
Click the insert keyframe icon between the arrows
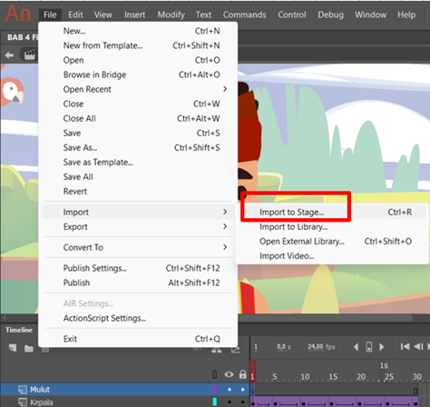click(x=369, y=347)
